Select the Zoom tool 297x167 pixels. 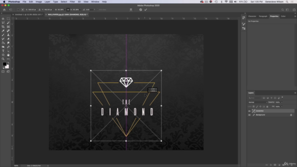coord(3,59)
